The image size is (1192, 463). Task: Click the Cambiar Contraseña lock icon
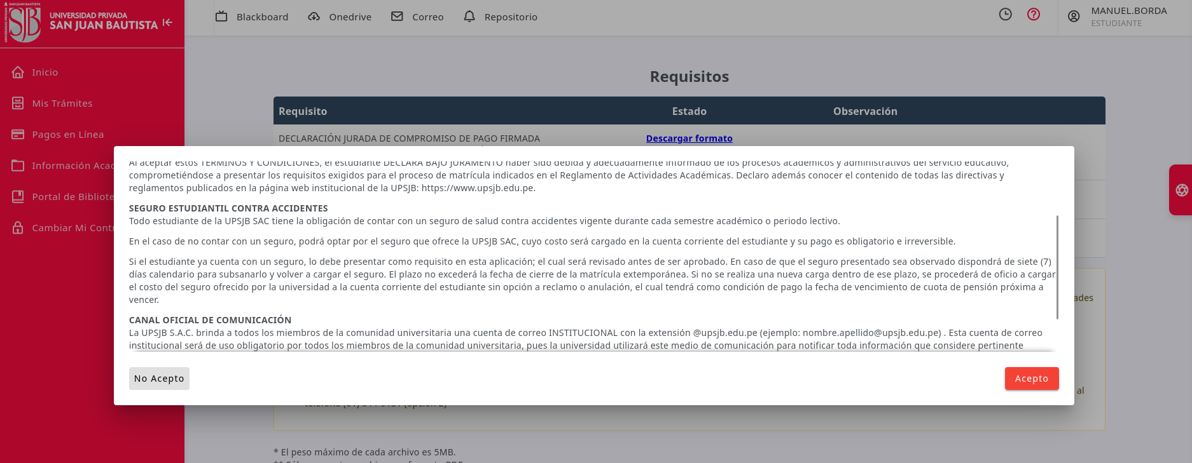pos(18,227)
